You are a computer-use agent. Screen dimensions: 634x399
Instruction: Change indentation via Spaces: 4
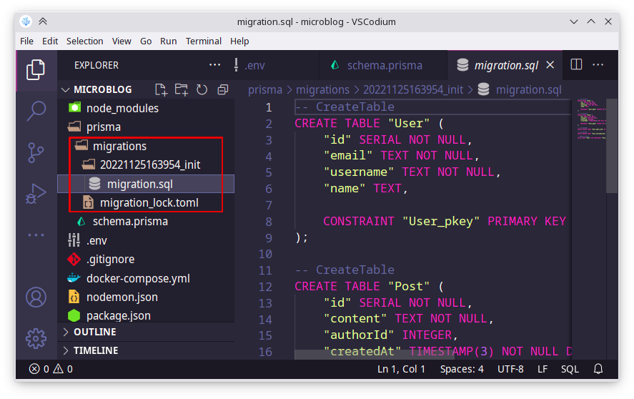tap(462, 369)
